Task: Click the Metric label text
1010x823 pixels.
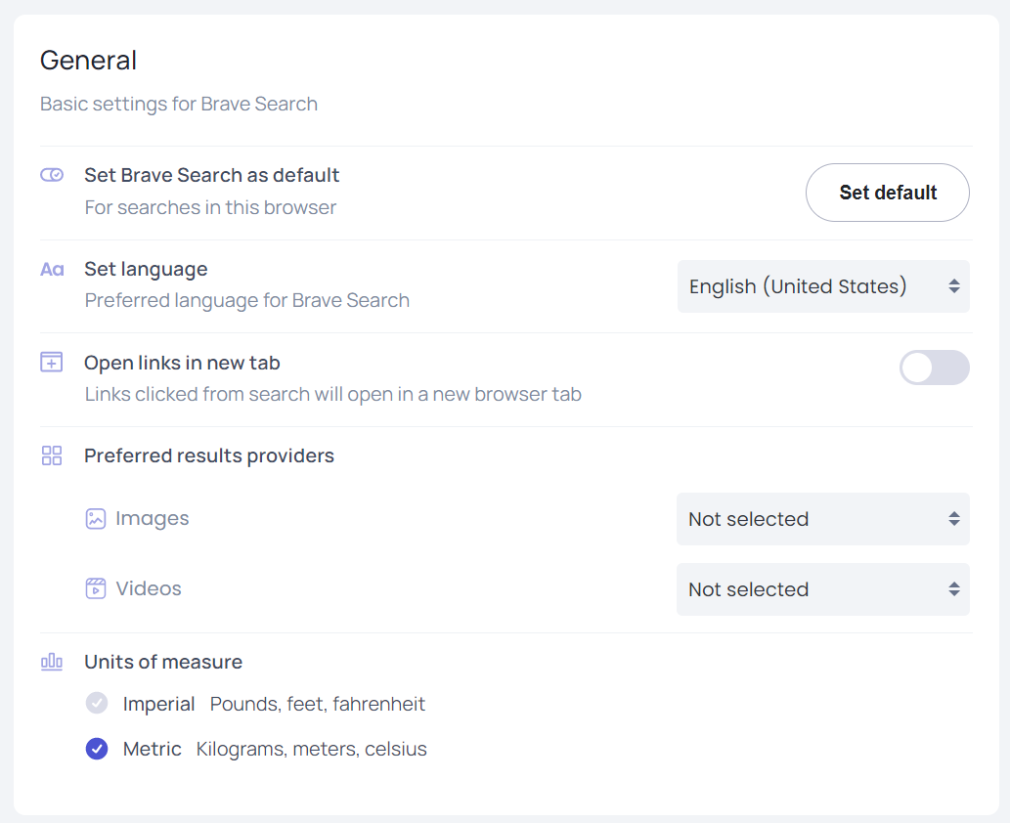Action: click(x=152, y=750)
